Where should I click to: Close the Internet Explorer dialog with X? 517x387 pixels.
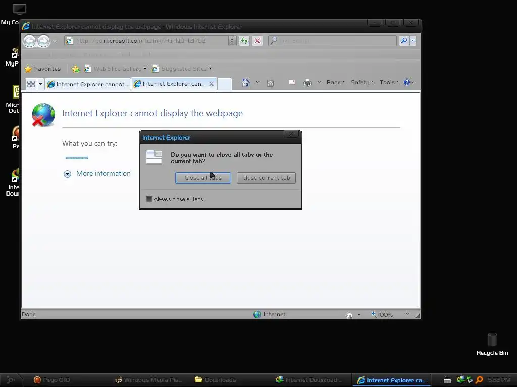point(291,134)
